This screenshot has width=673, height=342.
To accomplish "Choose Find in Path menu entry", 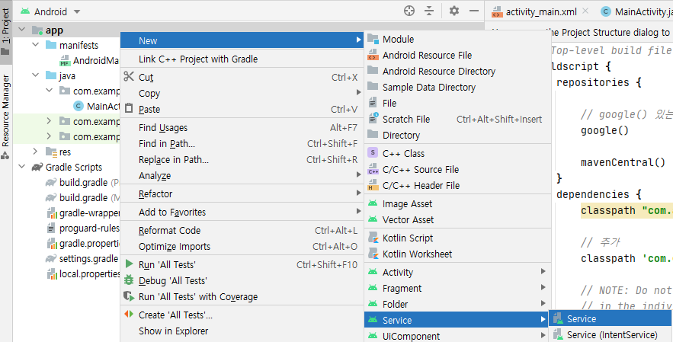I will tap(242, 144).
